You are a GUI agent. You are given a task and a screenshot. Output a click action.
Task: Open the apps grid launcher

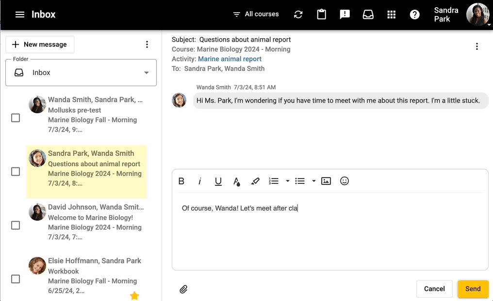[x=392, y=15]
